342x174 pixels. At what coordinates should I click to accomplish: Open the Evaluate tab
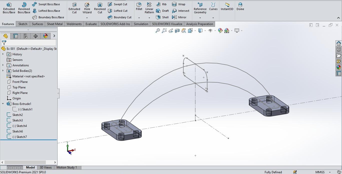point(91,24)
